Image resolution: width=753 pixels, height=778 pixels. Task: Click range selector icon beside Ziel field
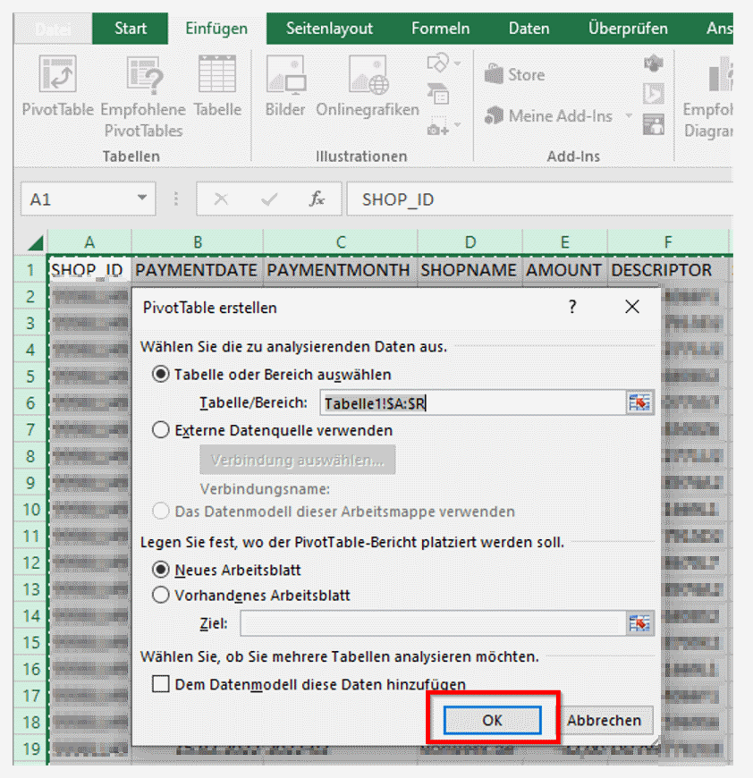pos(639,623)
